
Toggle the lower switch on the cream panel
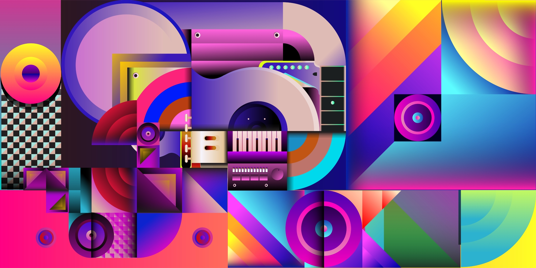tap(211, 148)
